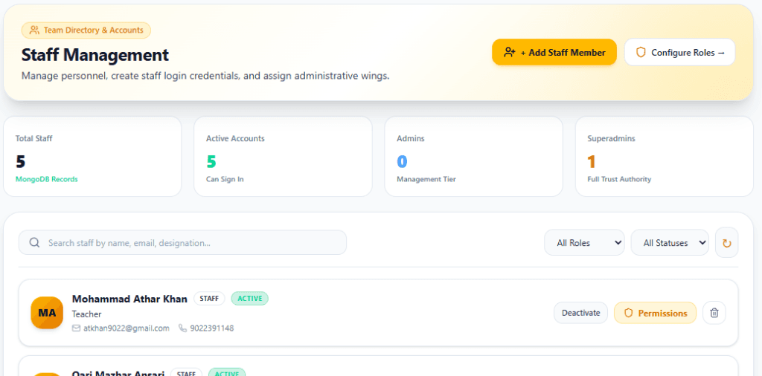Viewport: 762px width, 376px height.
Task: Select the Total Staff stat card
Action: 92,156
